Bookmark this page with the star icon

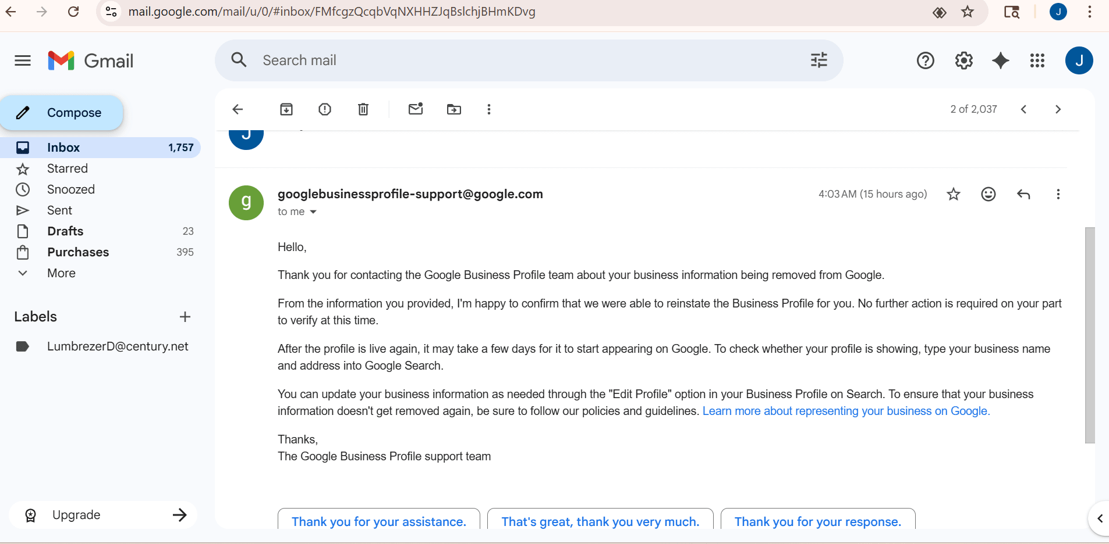968,12
